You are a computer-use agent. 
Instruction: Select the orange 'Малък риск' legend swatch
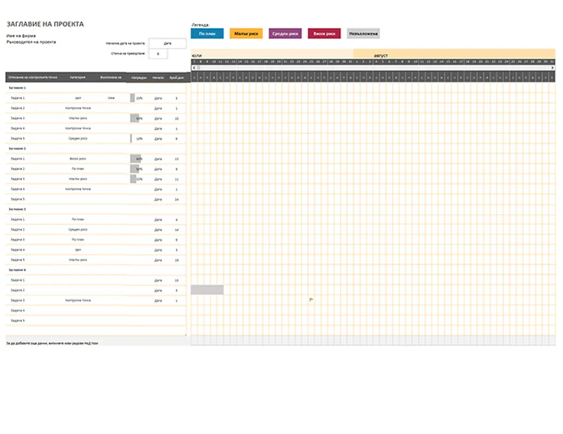(246, 34)
